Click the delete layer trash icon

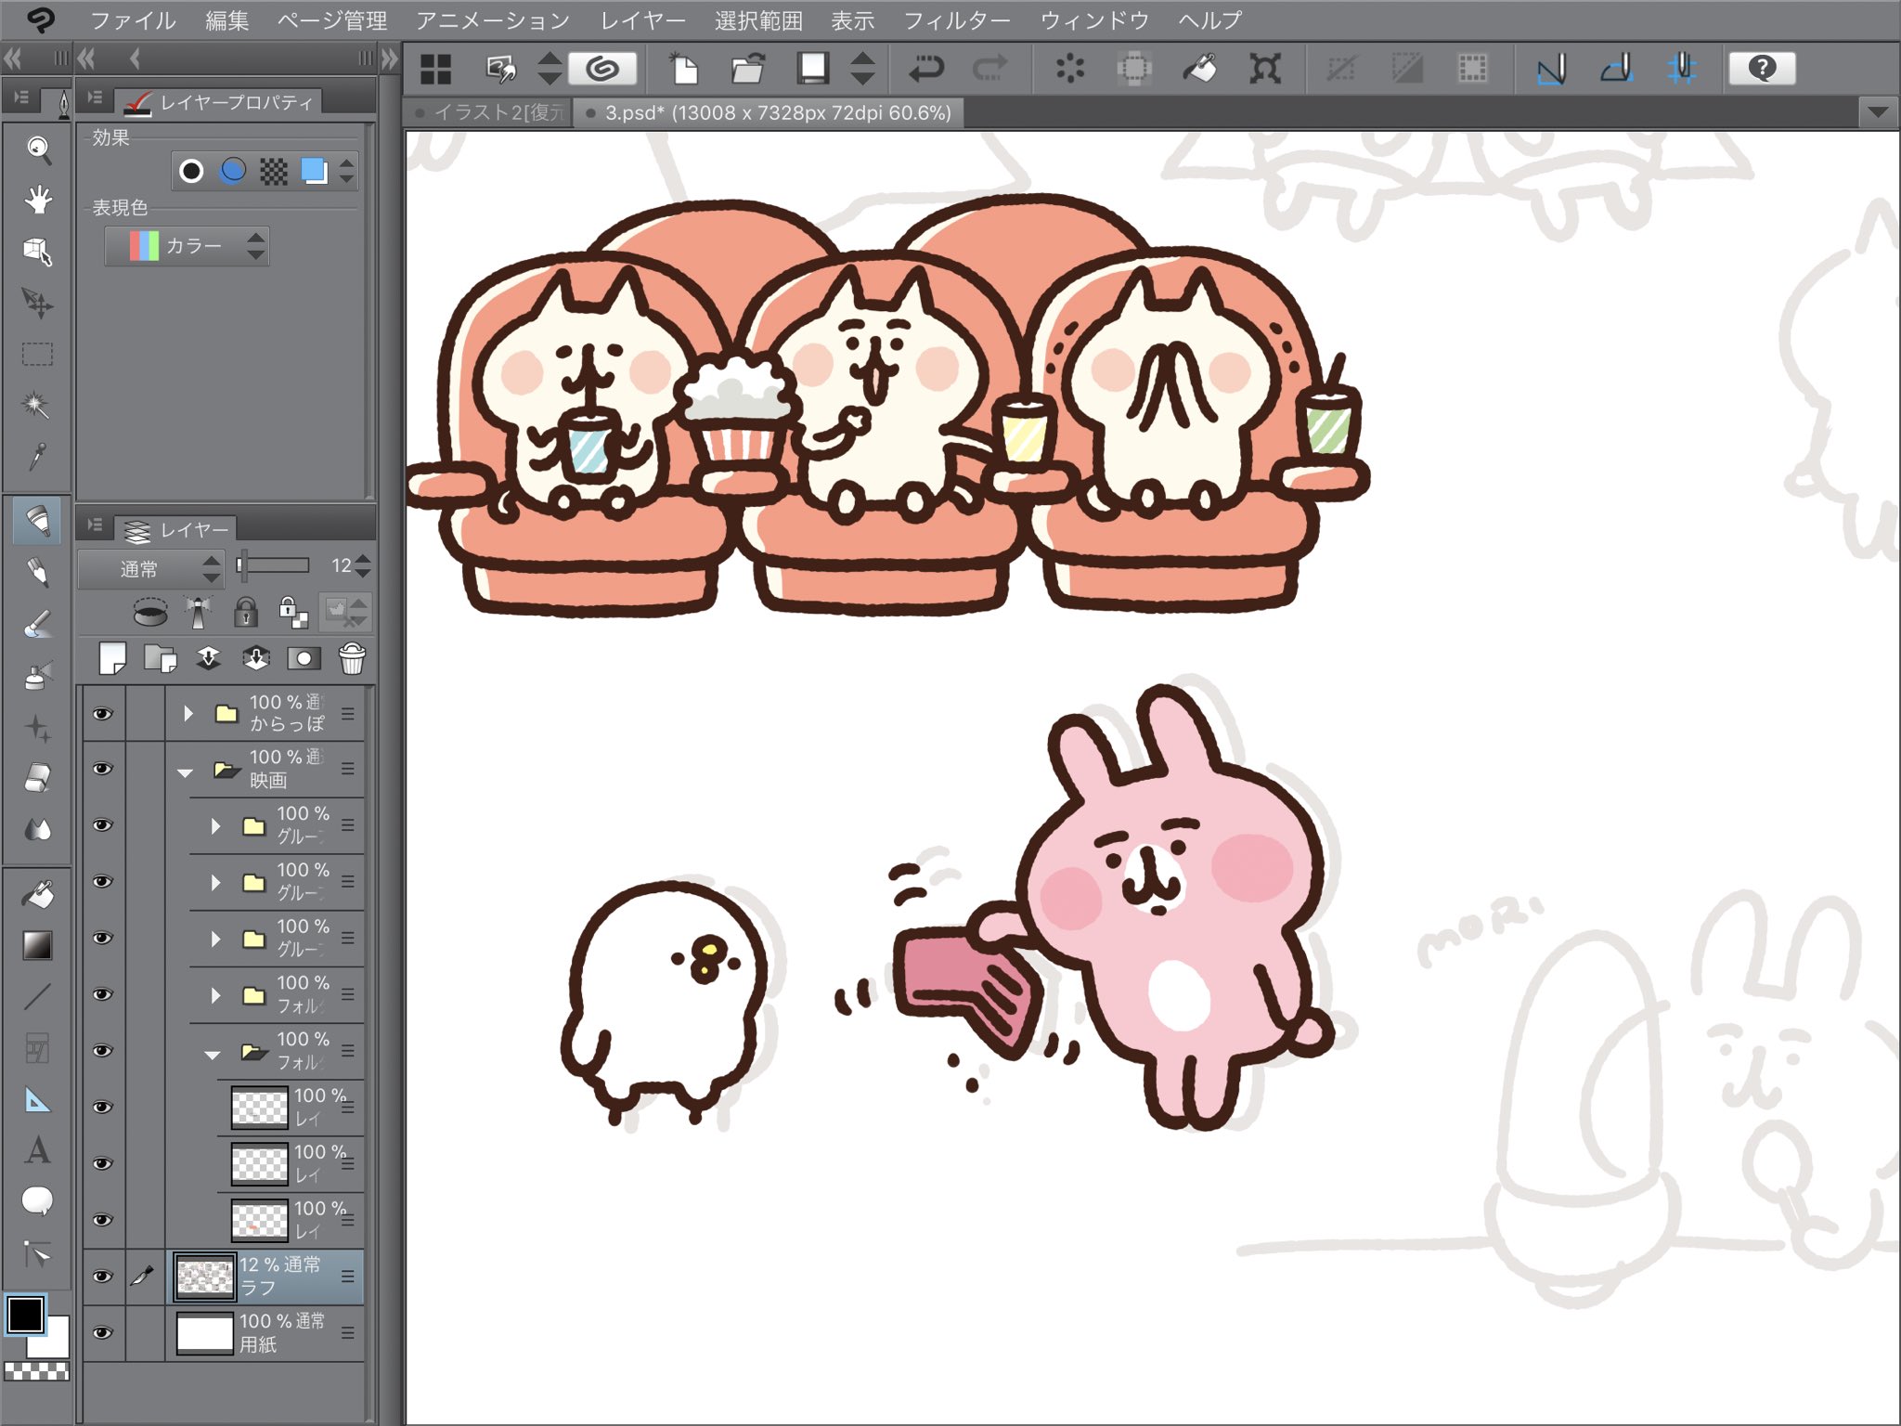click(352, 658)
